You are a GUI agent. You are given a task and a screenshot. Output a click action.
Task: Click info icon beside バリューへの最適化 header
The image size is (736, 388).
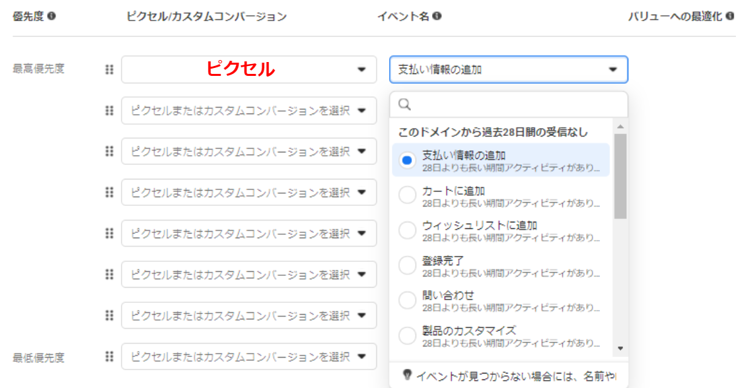(x=730, y=16)
